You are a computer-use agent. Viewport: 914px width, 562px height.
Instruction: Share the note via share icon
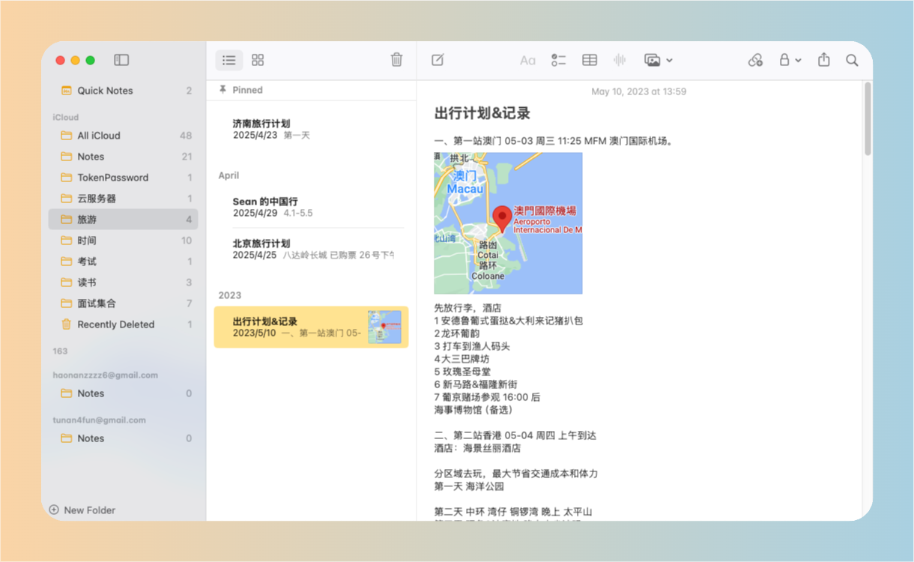click(824, 60)
